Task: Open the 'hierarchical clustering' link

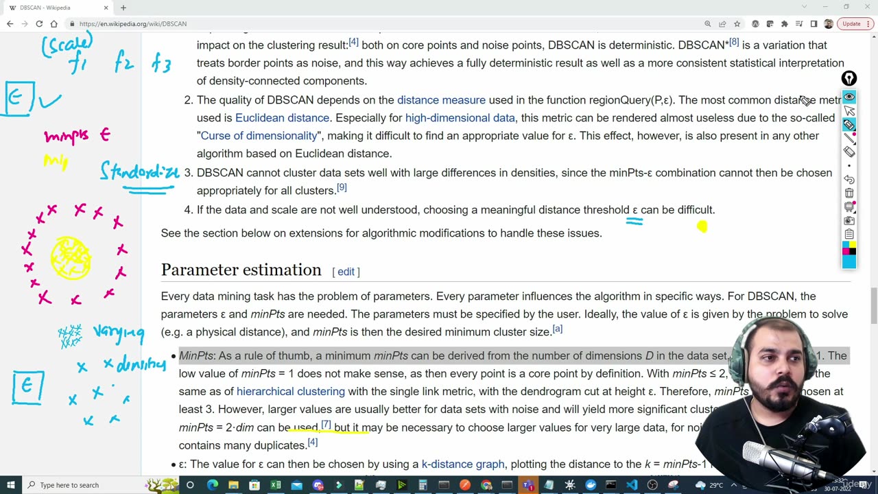Action: click(291, 392)
